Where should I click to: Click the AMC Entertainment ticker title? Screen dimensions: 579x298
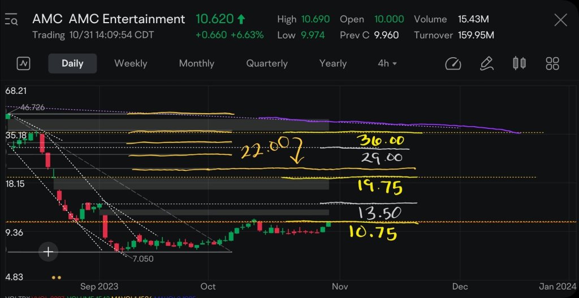click(109, 19)
